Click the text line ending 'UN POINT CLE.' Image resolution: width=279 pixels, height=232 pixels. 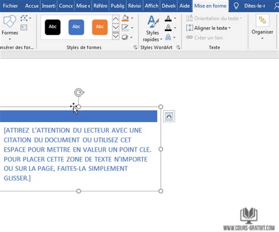click(78, 150)
